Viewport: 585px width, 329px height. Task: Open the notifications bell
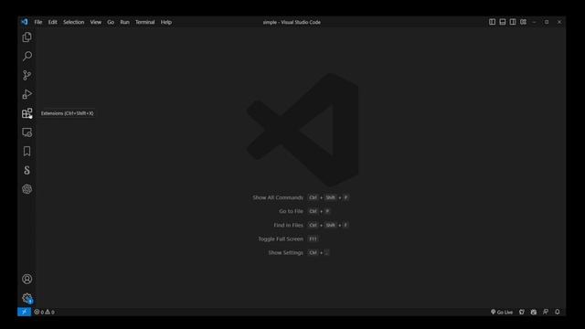[x=558, y=312]
